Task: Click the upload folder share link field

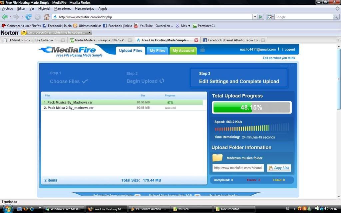Action: tap(238, 168)
